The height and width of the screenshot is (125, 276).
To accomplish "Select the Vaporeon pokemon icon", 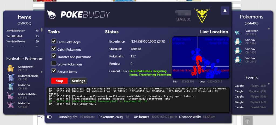I will [x=238, y=32].
